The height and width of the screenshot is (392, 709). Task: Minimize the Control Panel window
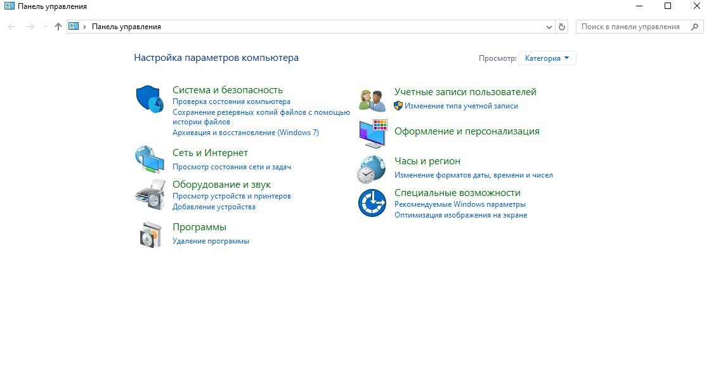(639, 6)
